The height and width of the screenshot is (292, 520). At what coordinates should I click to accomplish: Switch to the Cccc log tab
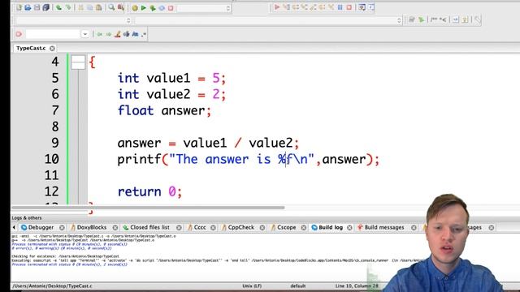[x=200, y=227]
